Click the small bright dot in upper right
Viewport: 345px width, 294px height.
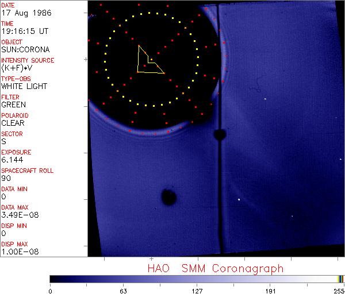(265, 99)
